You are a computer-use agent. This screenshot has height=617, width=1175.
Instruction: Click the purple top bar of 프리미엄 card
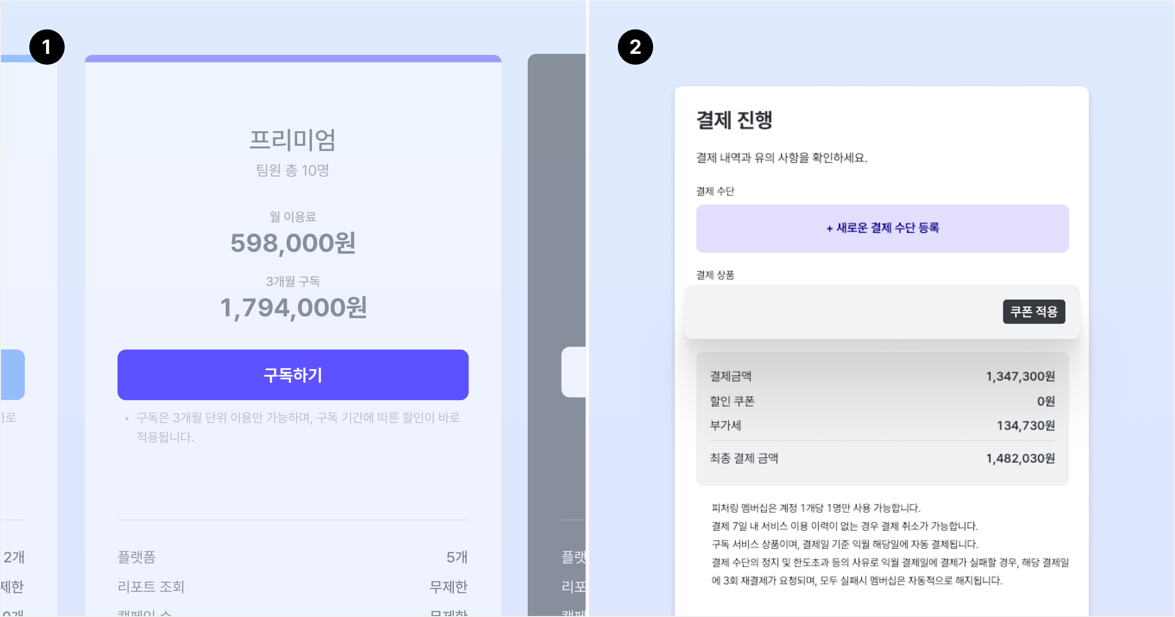pyautogui.click(x=293, y=59)
